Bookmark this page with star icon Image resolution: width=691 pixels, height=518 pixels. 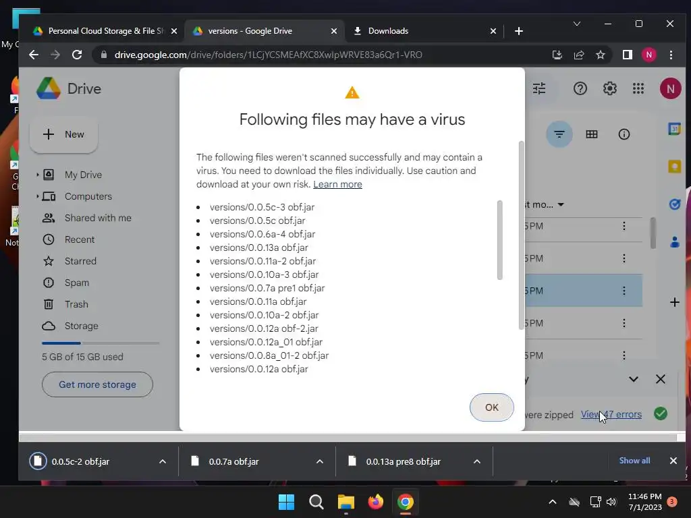(x=600, y=55)
